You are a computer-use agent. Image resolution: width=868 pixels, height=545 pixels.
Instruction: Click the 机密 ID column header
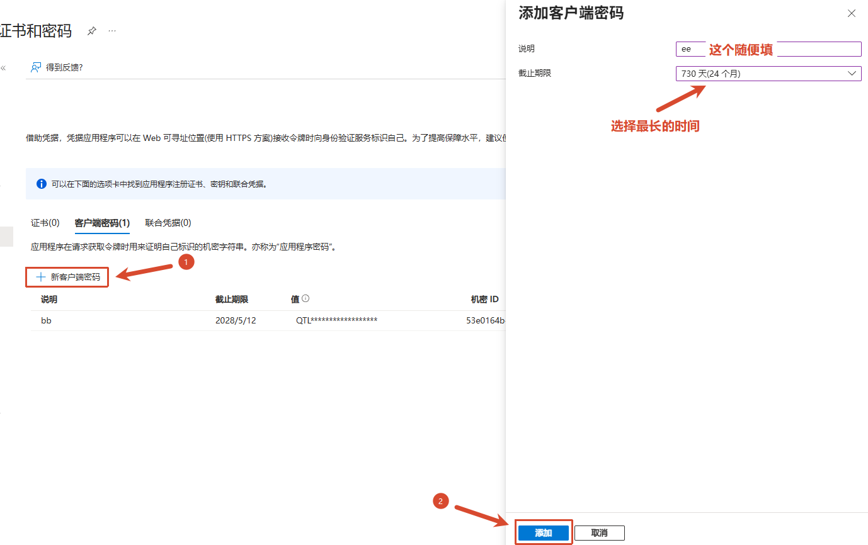click(484, 300)
